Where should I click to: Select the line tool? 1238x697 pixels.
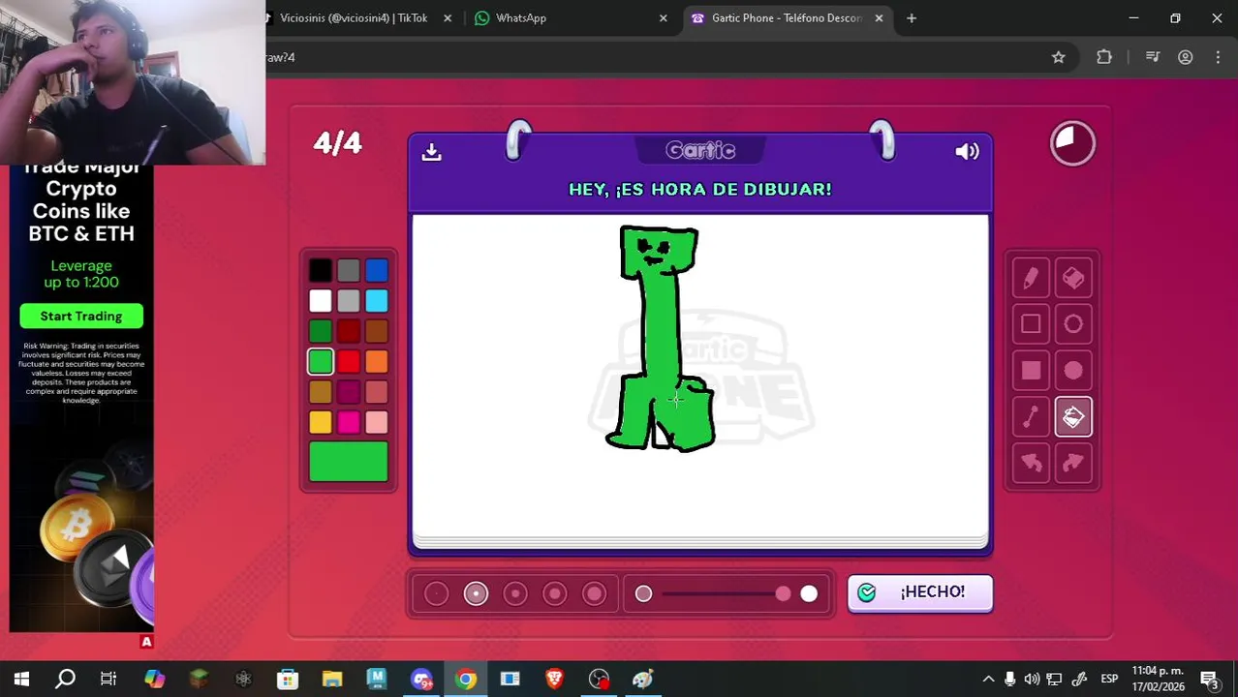[1031, 417]
